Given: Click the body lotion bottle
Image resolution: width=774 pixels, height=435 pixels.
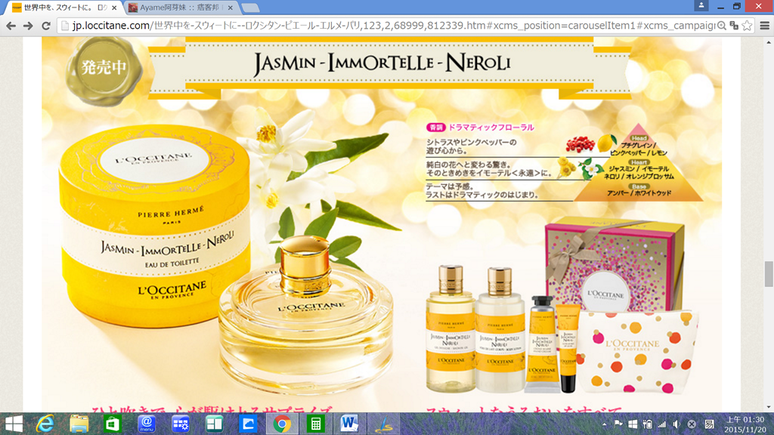Looking at the screenshot, I should coord(500,329).
